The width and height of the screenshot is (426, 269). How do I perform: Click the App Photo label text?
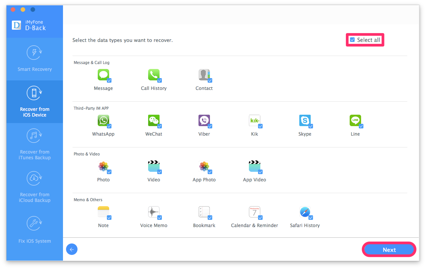click(204, 180)
